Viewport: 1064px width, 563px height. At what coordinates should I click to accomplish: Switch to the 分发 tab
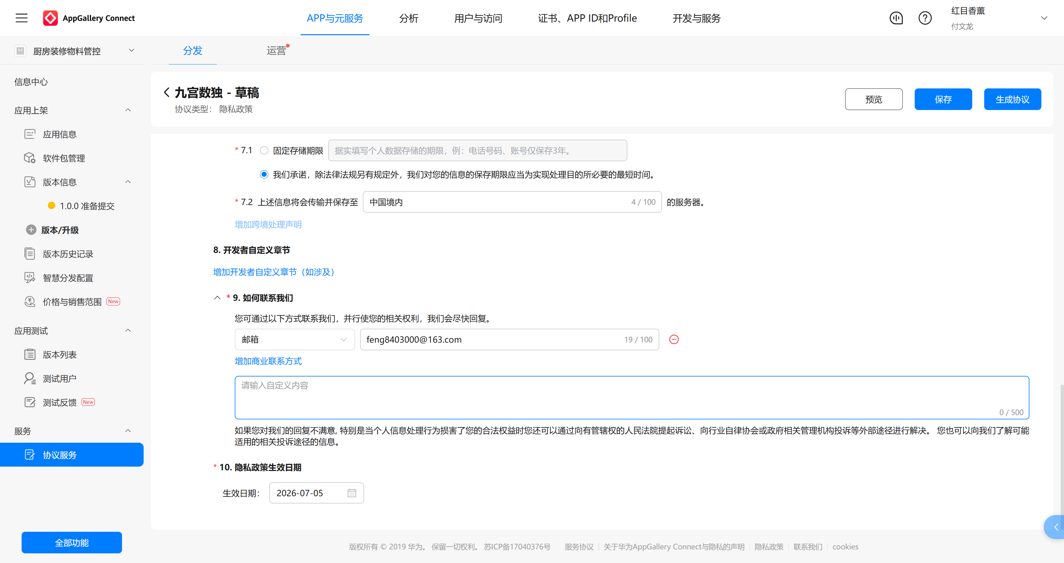193,51
